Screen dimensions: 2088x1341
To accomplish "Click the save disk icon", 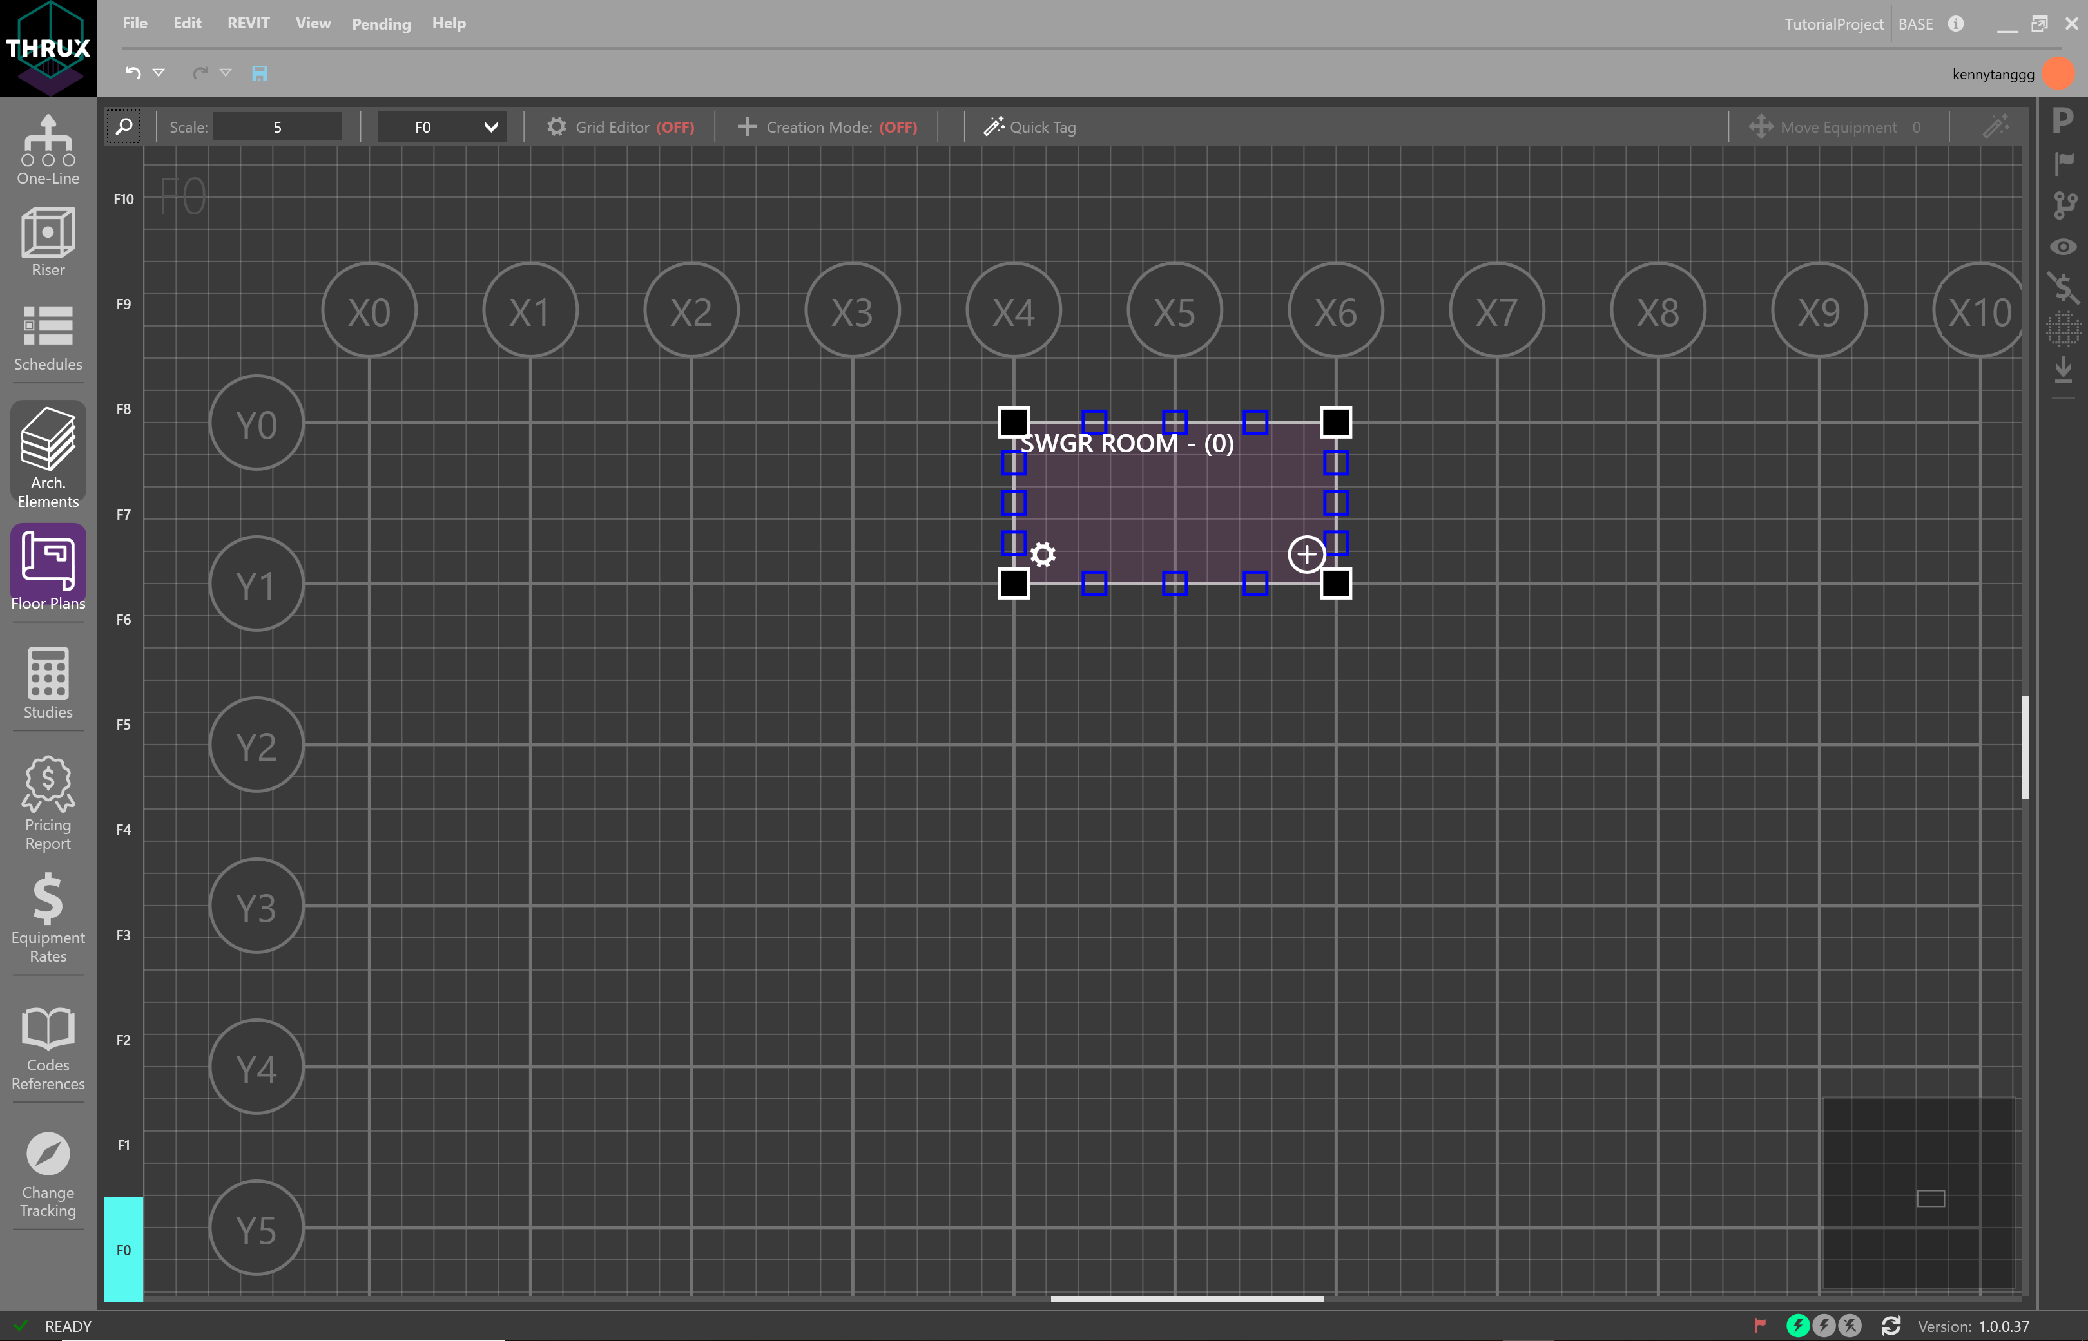I will [x=260, y=73].
